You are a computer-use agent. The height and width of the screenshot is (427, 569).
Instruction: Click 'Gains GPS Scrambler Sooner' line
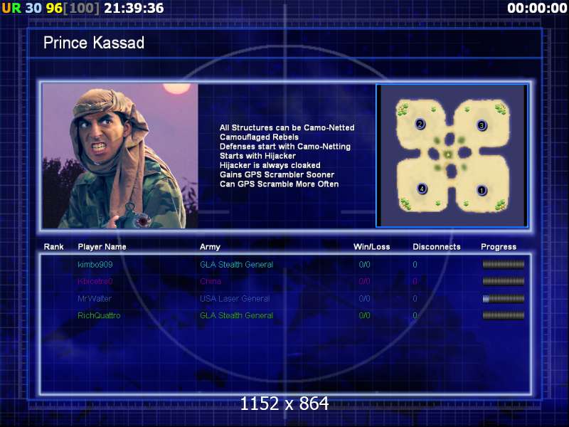277,174
